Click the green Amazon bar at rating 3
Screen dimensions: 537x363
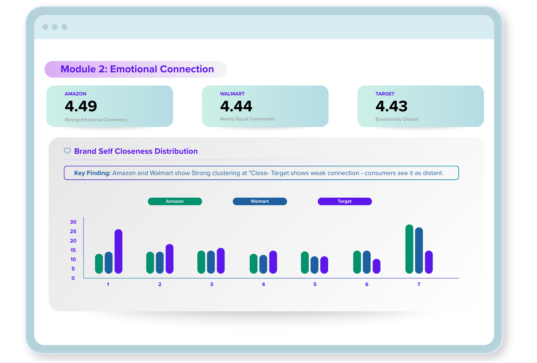click(x=201, y=262)
